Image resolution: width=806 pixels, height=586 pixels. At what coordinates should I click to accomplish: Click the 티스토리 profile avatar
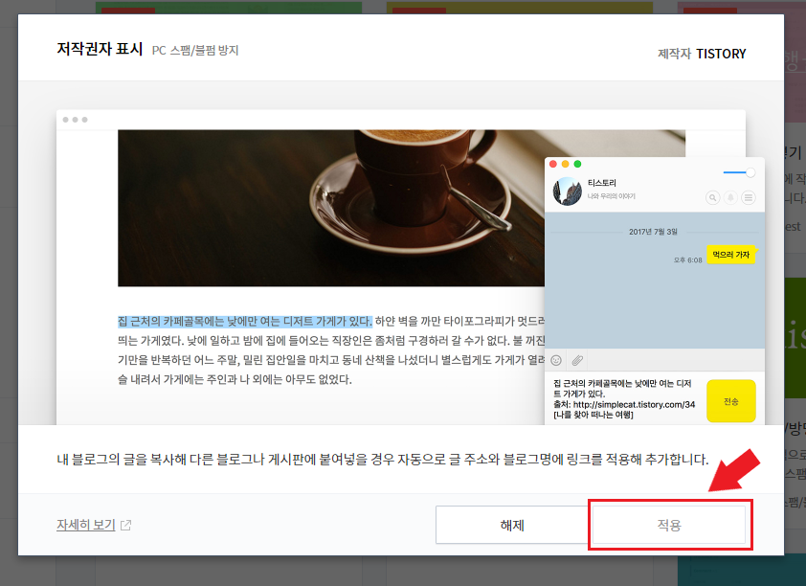(x=568, y=192)
